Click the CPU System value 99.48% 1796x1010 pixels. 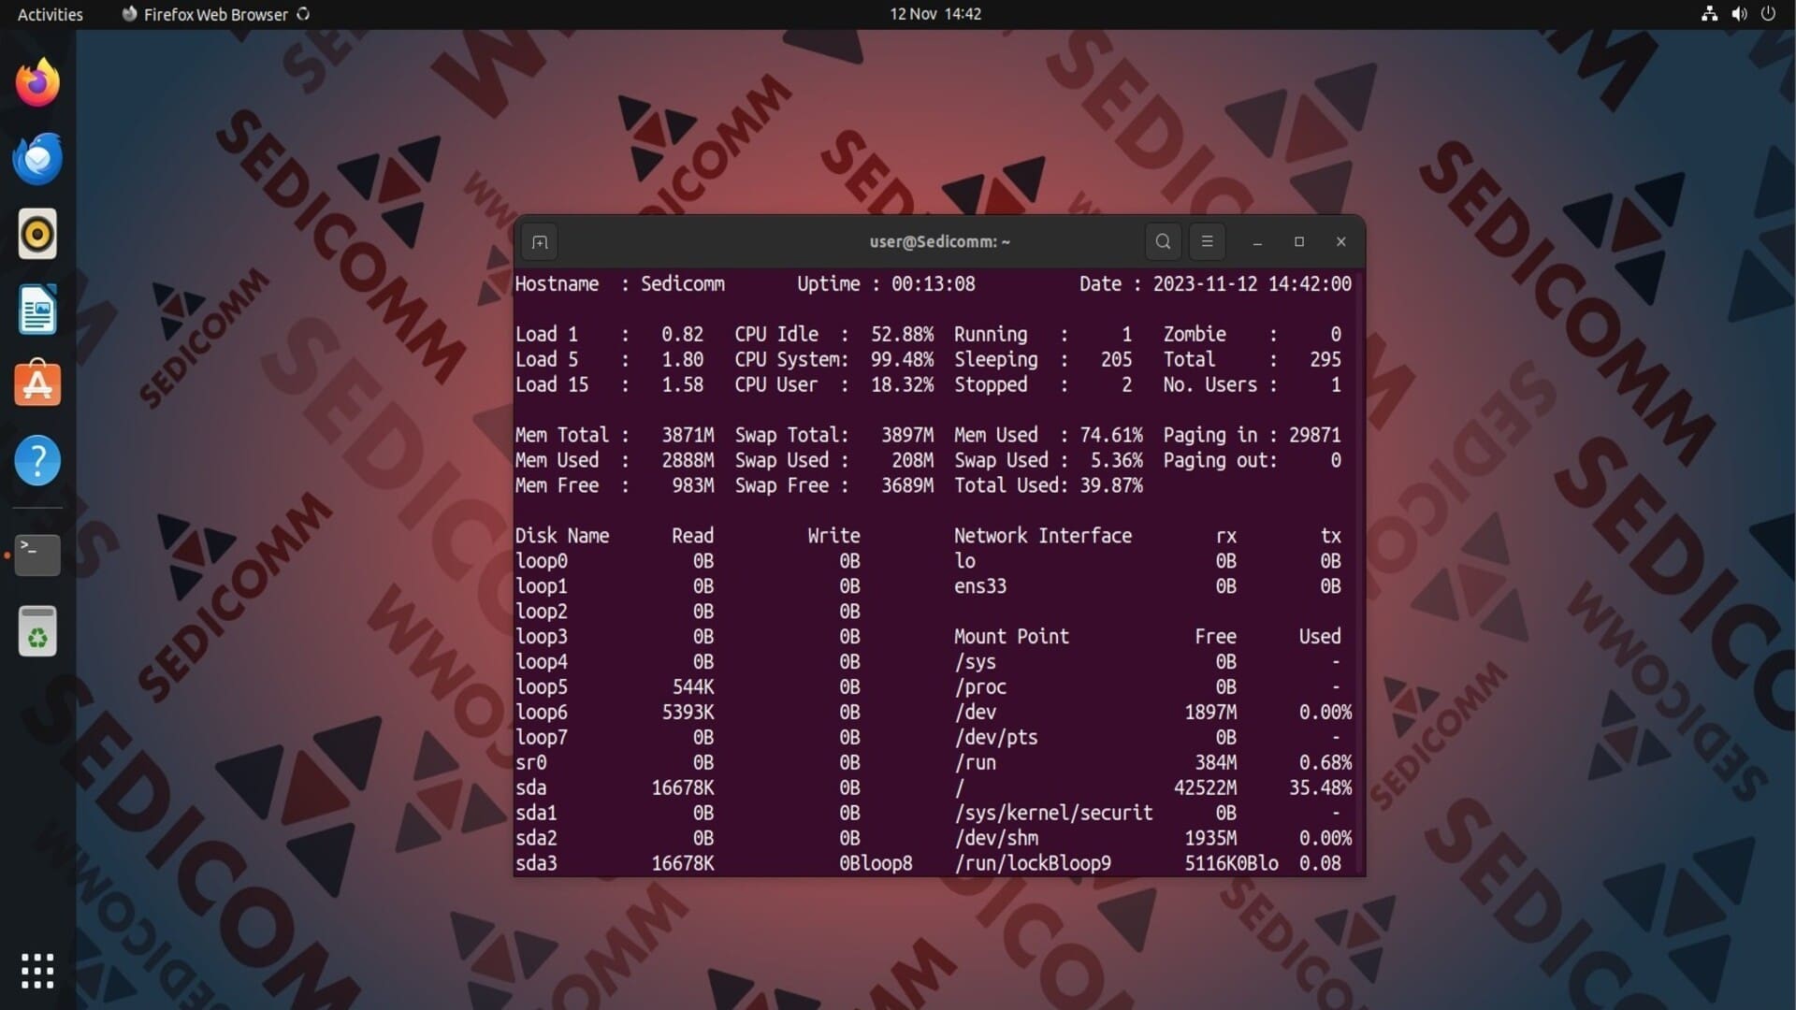pos(902,359)
